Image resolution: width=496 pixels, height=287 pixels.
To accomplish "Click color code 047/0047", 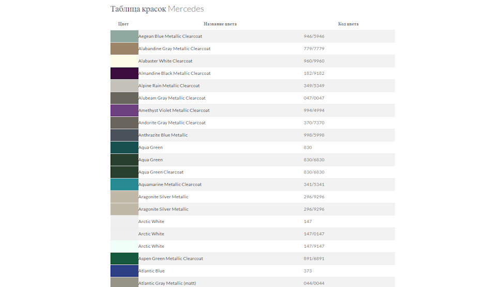I will (x=314, y=98).
